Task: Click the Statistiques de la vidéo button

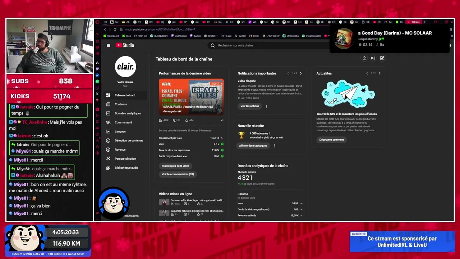Action: [175, 166]
